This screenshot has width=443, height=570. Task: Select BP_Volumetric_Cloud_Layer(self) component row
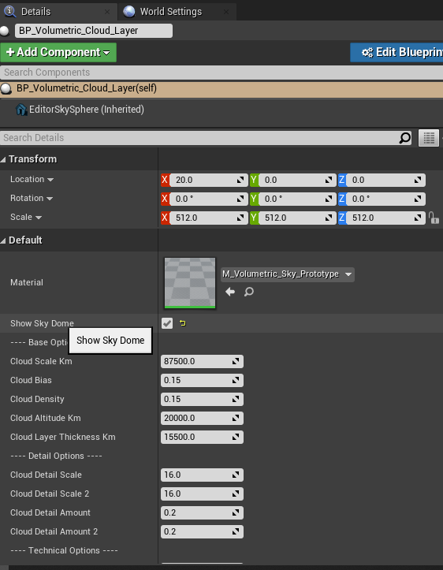(221, 88)
